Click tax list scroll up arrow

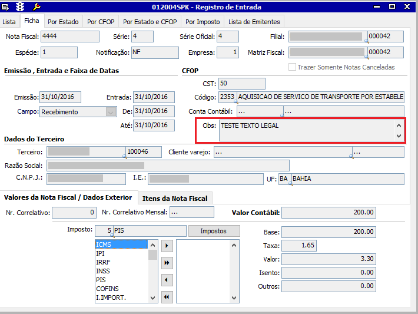pos(152,245)
